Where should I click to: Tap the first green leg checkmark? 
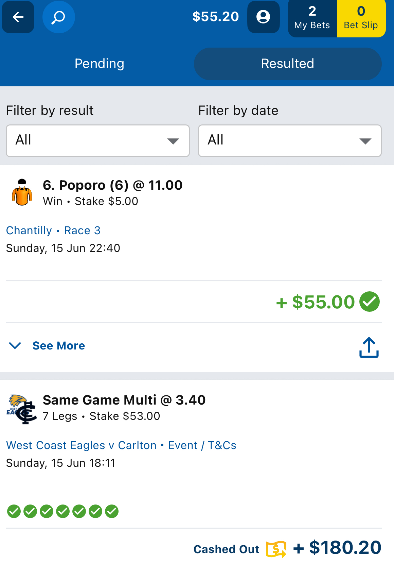pos(14,511)
